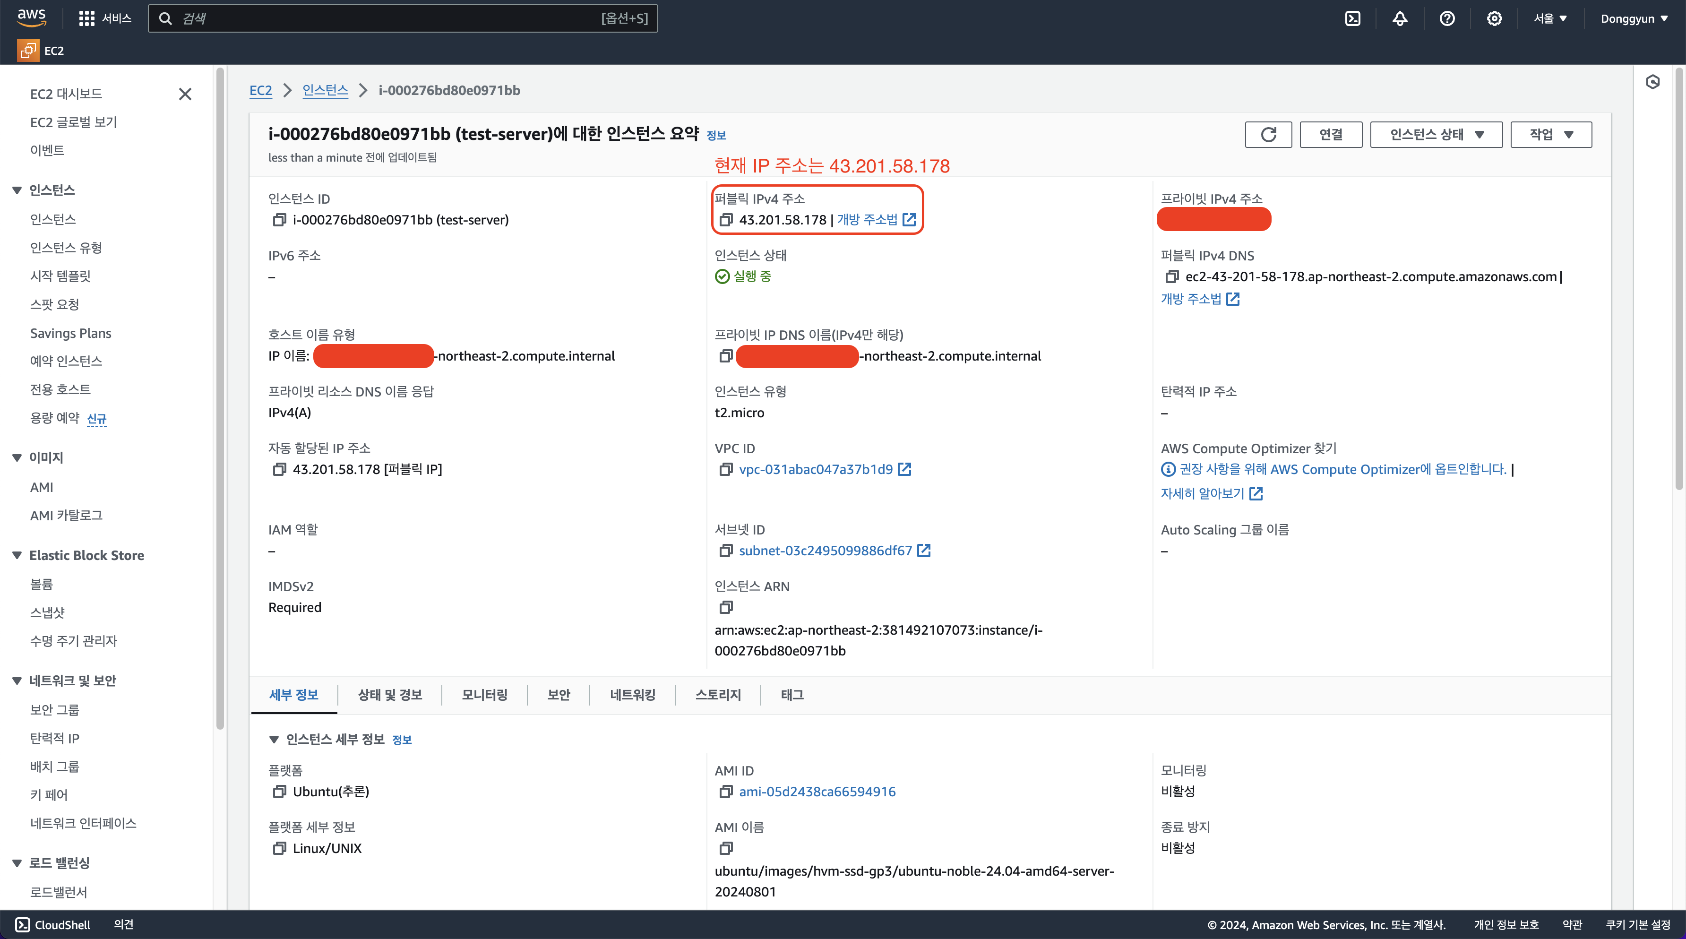Open the settings gear in navigation bar
This screenshot has width=1686, height=939.
pos(1494,18)
